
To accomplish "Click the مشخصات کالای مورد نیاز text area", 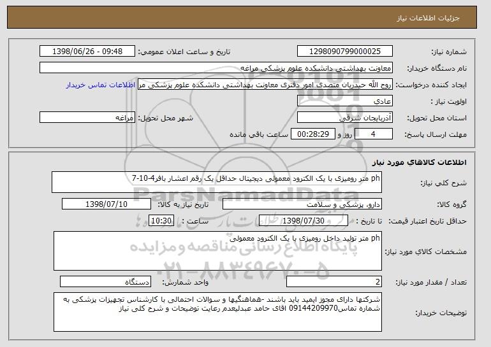I will 217,251.
